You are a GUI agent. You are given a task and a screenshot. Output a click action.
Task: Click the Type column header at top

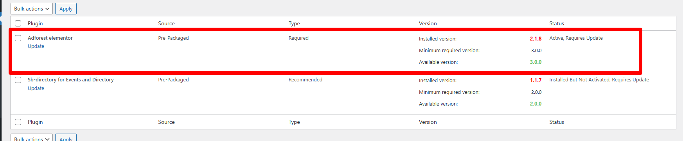click(x=294, y=23)
